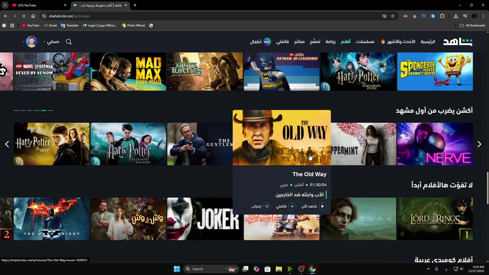Open the تصفّح nav item
This screenshot has width=489, height=275.
315,42
